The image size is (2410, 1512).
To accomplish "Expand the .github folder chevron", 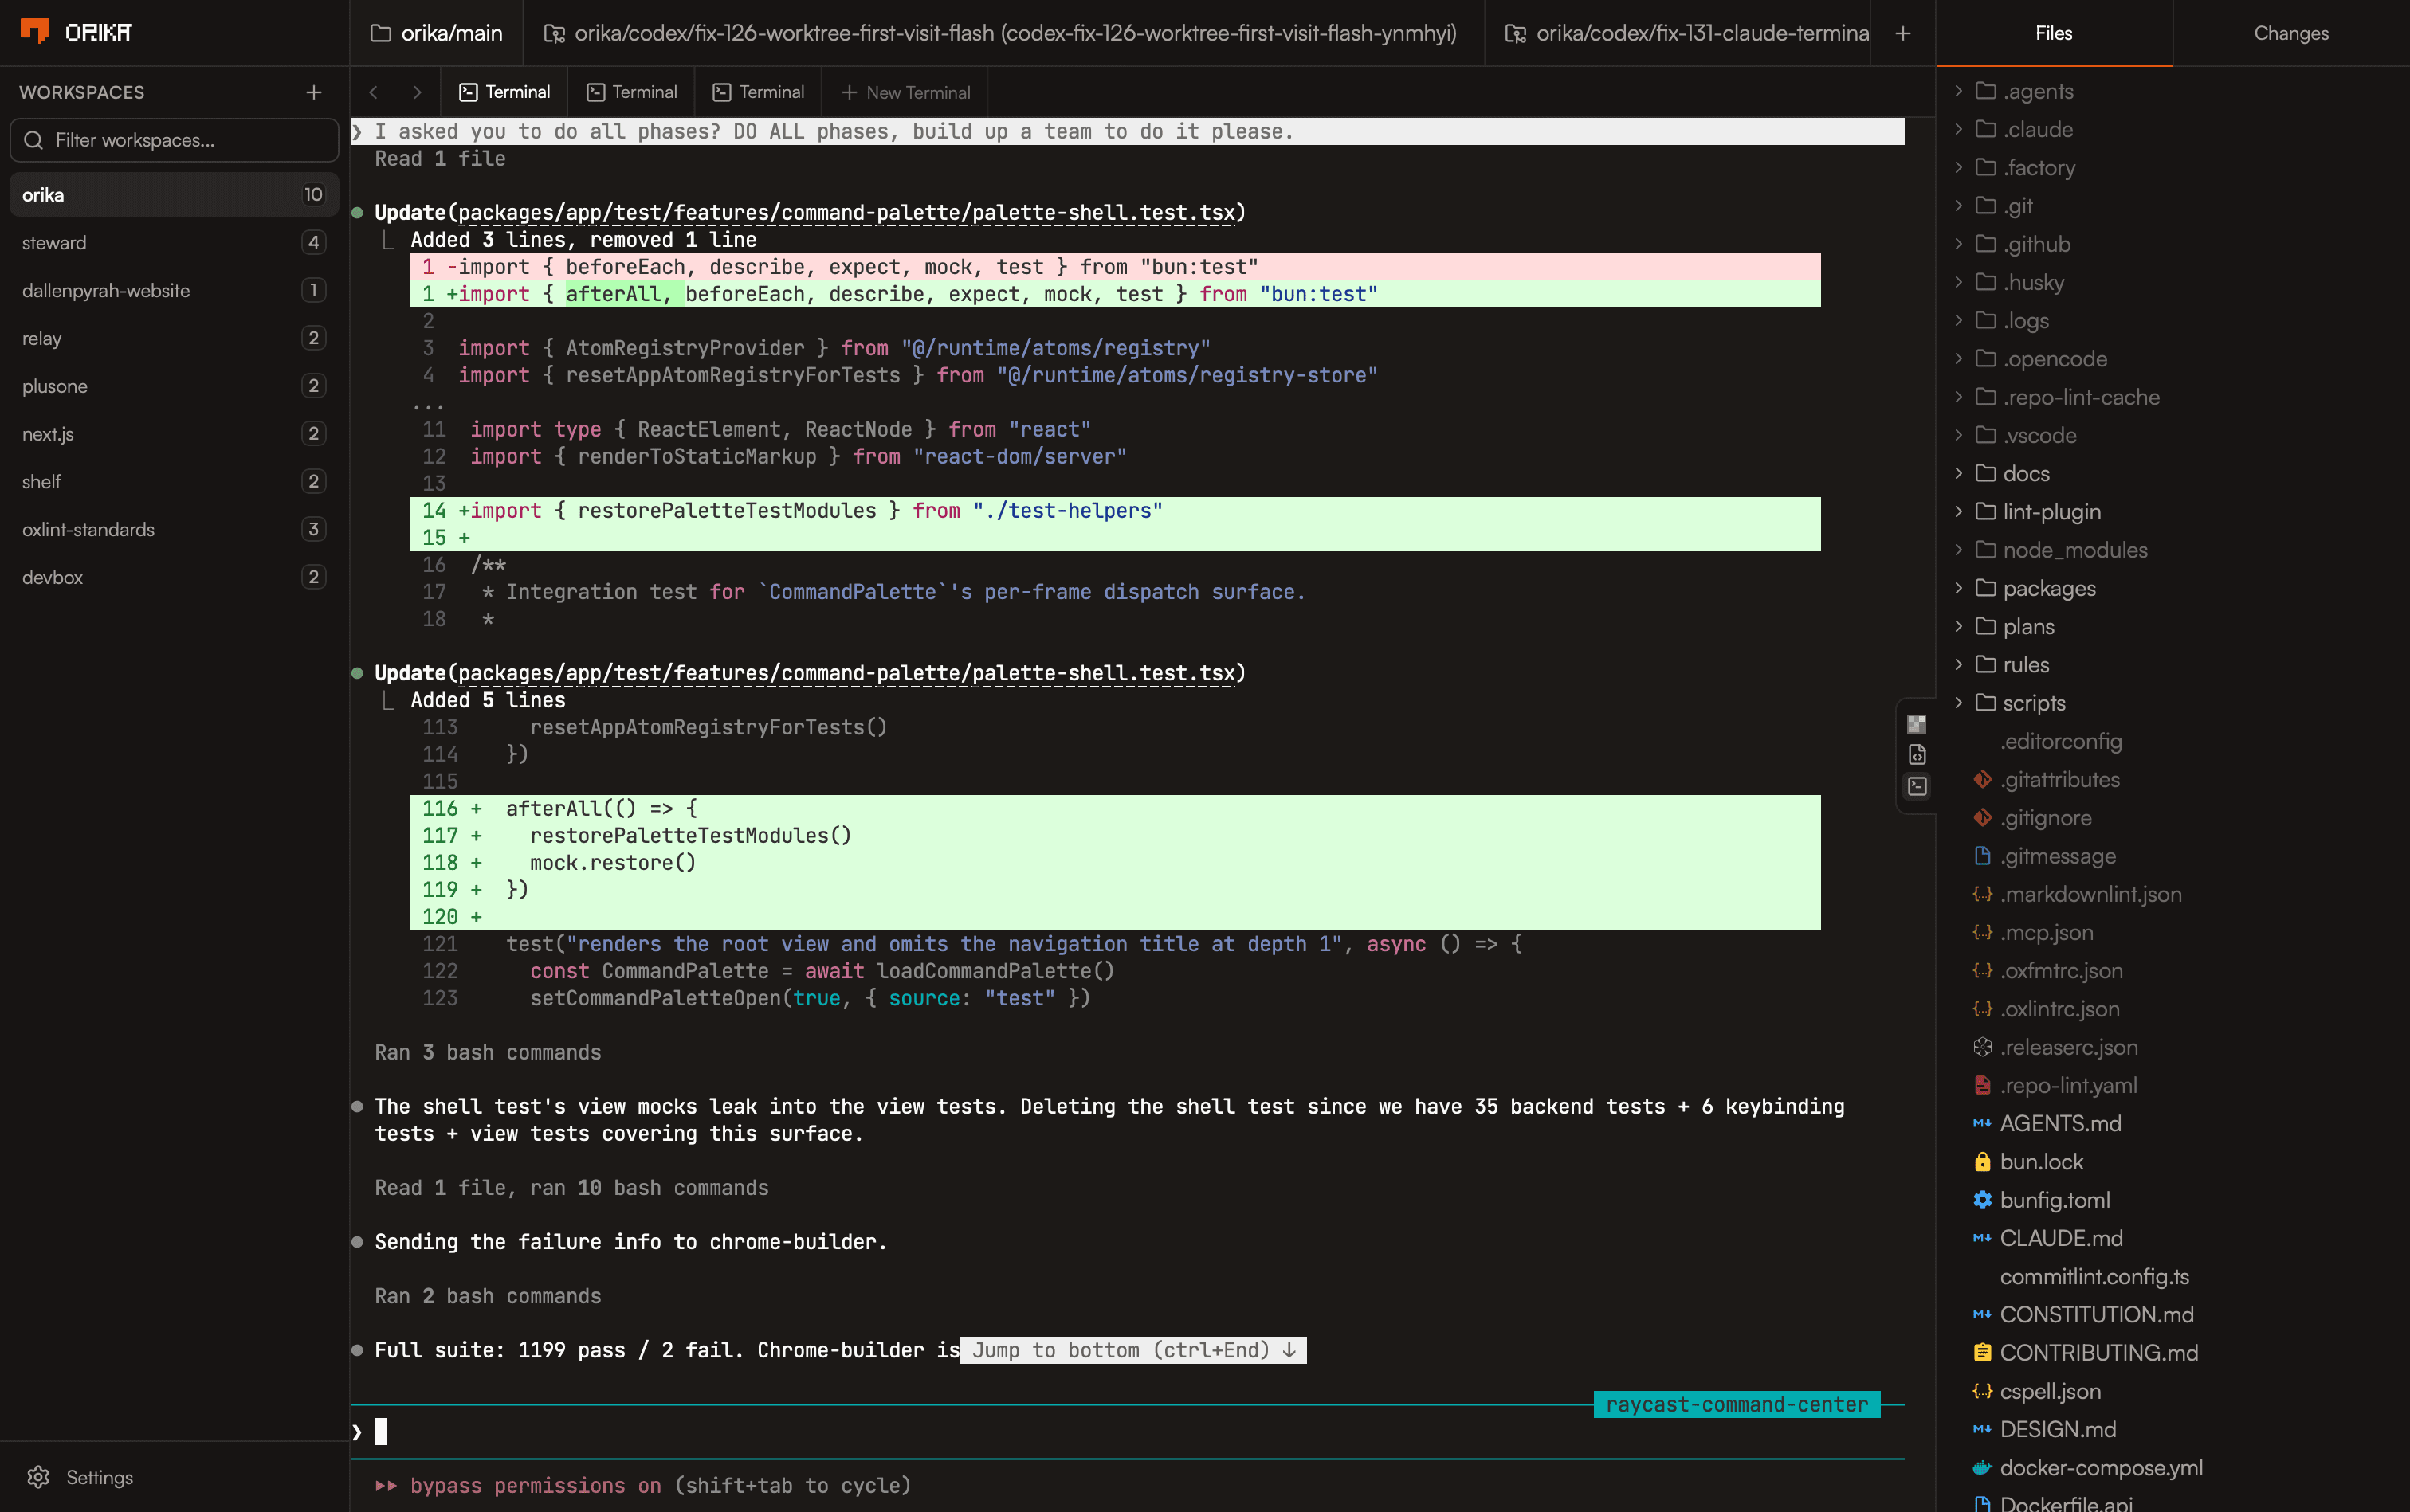I will pyautogui.click(x=1958, y=244).
